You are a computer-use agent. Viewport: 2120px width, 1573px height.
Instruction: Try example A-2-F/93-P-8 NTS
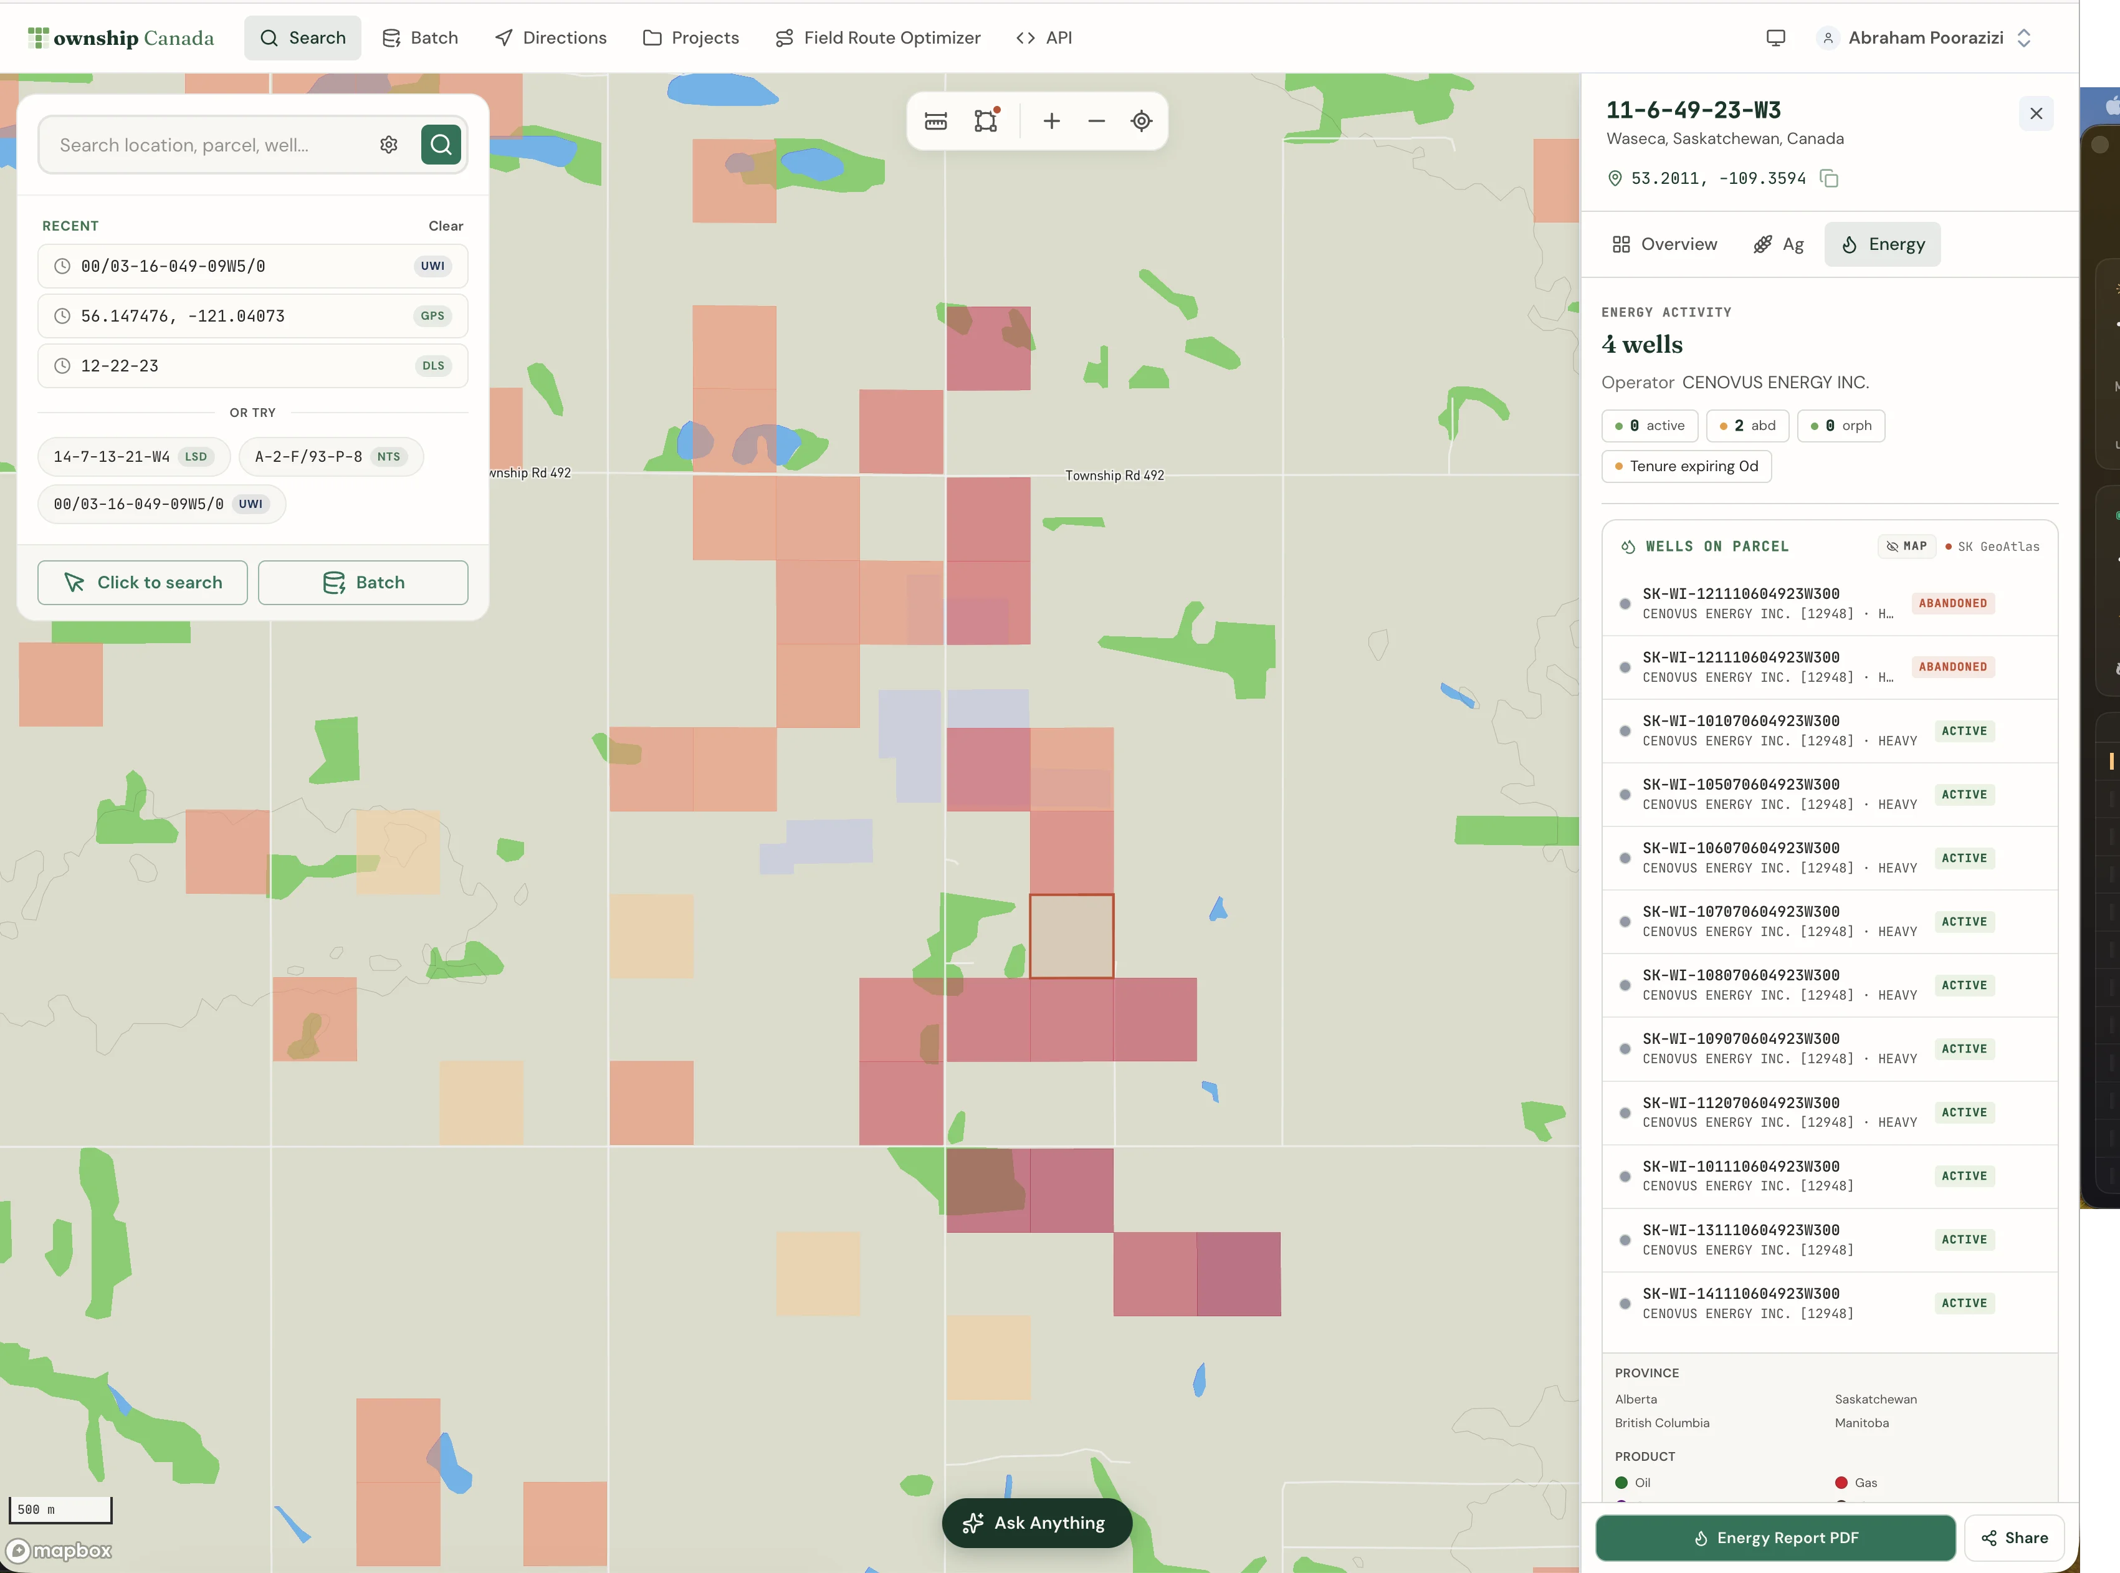(330, 457)
